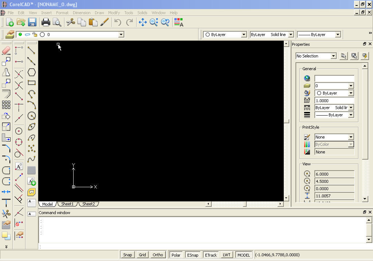Open the PrintStyle None dropdown
373x261 pixels.
click(351, 137)
